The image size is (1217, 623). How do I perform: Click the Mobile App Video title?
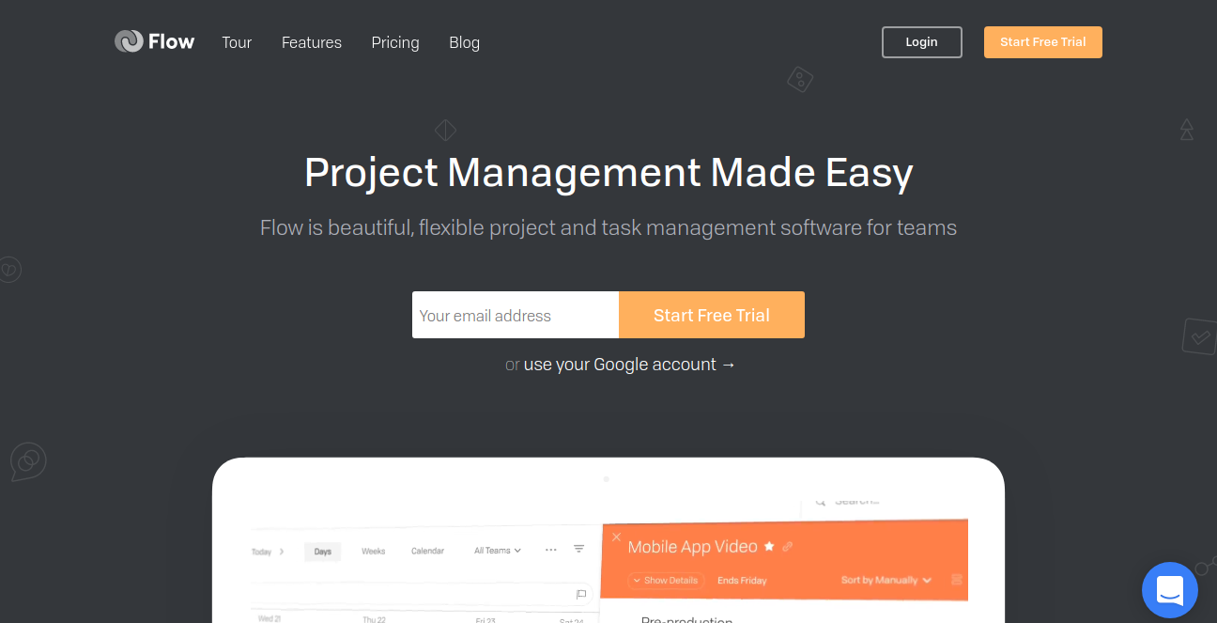click(692, 547)
